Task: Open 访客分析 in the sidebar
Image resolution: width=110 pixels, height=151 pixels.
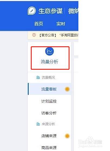Action: (x=49, y=113)
